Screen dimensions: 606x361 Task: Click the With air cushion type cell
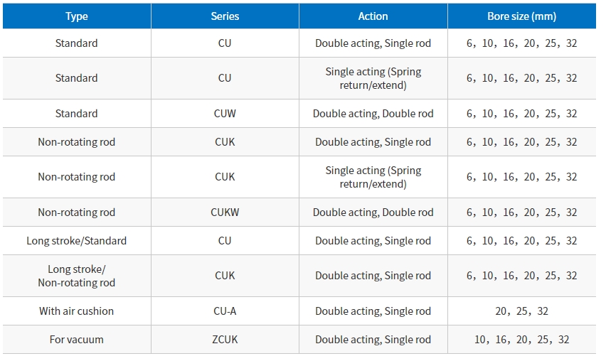click(x=77, y=311)
